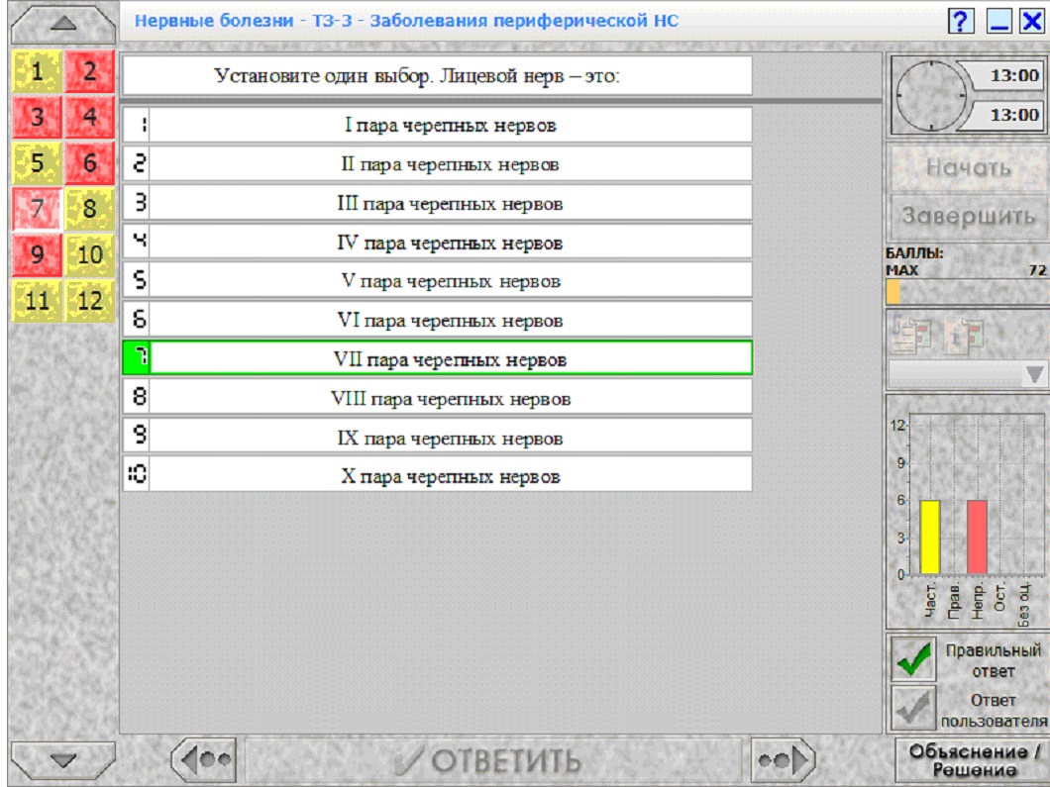1050x787 pixels.
Task: Choose answer III пара черепных нервов
Action: coord(437,204)
